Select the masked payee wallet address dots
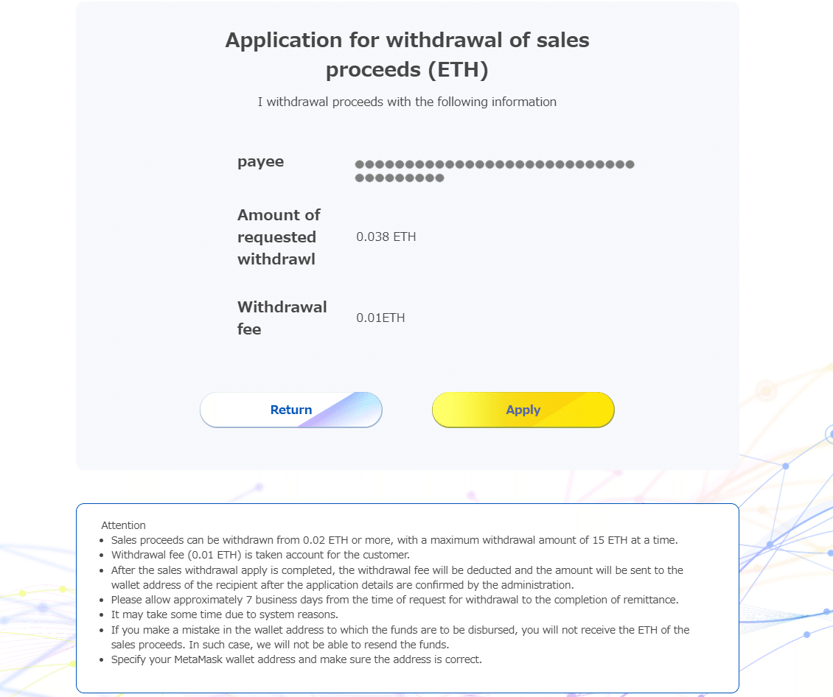The image size is (833, 697). point(494,170)
